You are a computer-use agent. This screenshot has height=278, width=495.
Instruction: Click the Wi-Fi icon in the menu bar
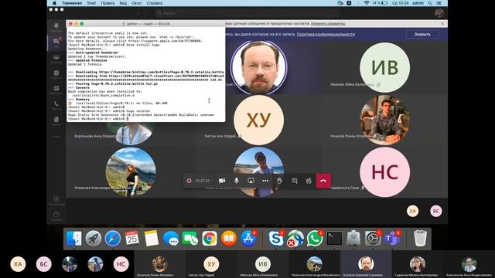pos(367,3)
